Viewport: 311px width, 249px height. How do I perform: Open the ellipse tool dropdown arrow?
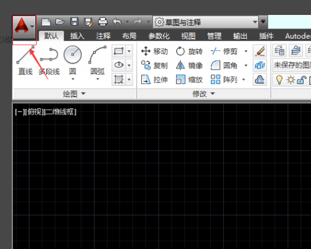(129, 65)
